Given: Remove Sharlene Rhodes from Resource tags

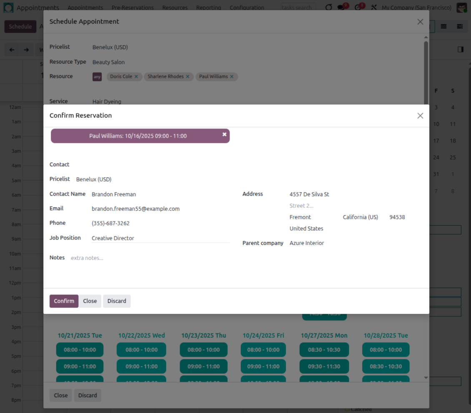Looking at the screenshot, I should click(x=188, y=77).
